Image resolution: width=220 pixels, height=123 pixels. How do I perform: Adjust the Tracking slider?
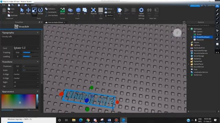[x=31, y=52]
